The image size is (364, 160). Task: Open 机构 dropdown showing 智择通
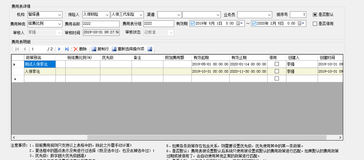pos(59,15)
